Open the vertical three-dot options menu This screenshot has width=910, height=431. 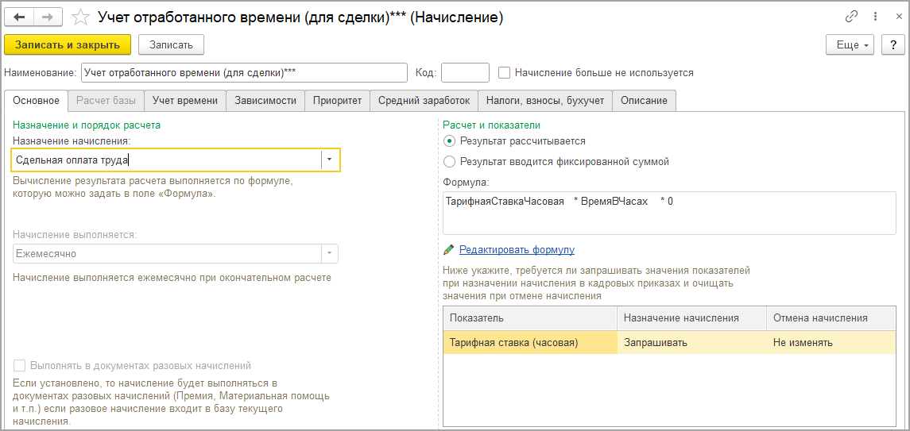click(x=873, y=17)
